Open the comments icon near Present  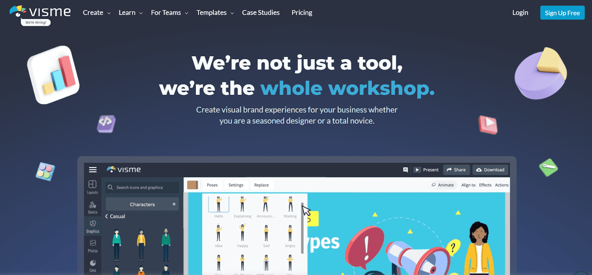coord(406,170)
